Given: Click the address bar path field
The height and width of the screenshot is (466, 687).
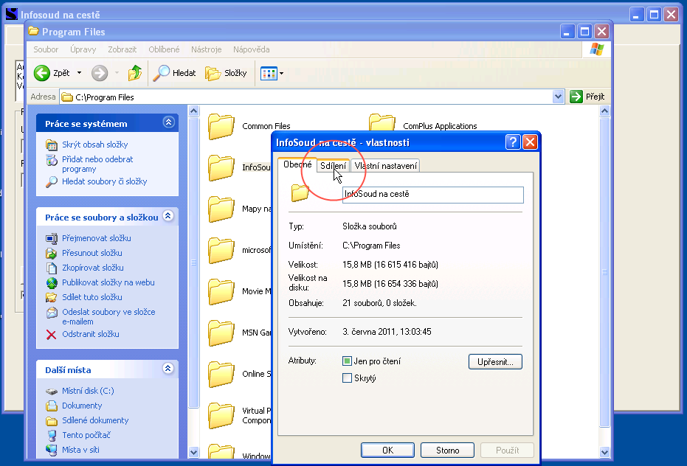Looking at the screenshot, I should coord(307,97).
